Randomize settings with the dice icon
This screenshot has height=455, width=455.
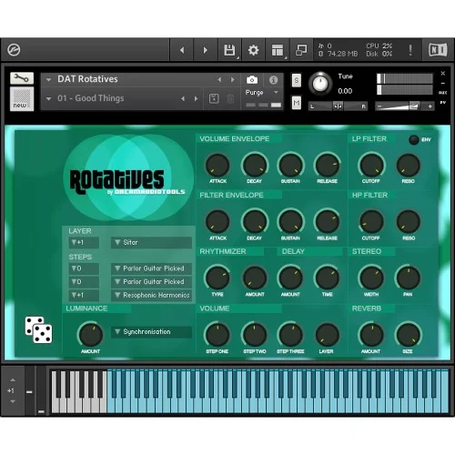[38, 329]
